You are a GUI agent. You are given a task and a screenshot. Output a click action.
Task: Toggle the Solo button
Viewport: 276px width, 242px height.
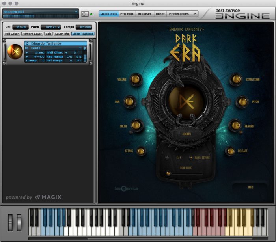(x=48, y=34)
